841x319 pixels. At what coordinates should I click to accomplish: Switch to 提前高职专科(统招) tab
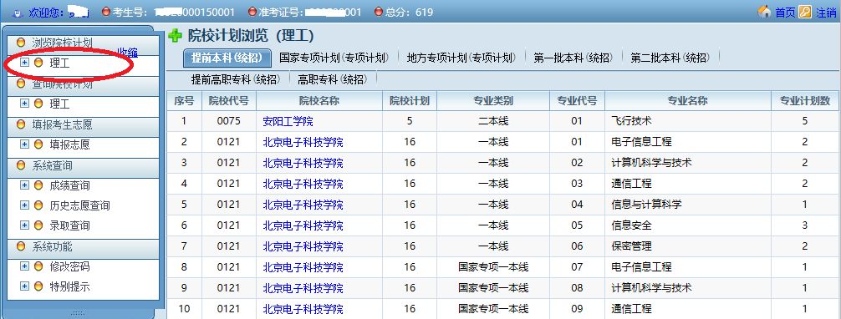point(236,79)
